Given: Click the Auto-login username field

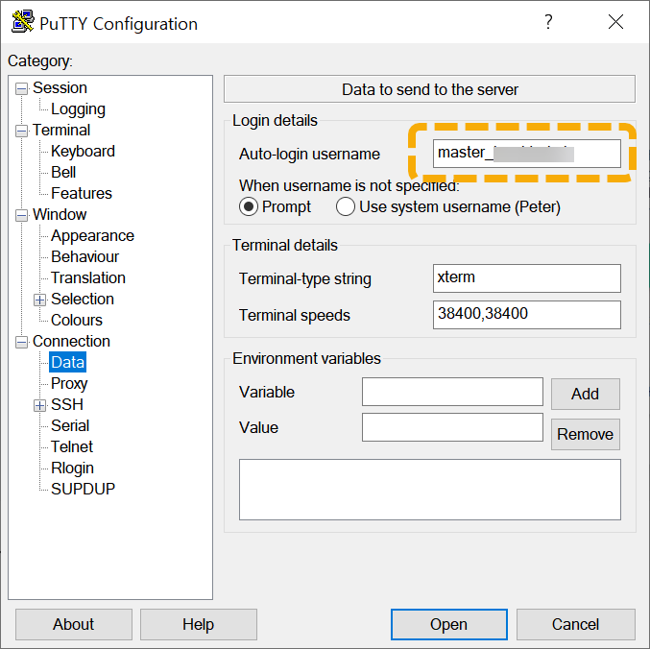Looking at the screenshot, I should [x=527, y=154].
